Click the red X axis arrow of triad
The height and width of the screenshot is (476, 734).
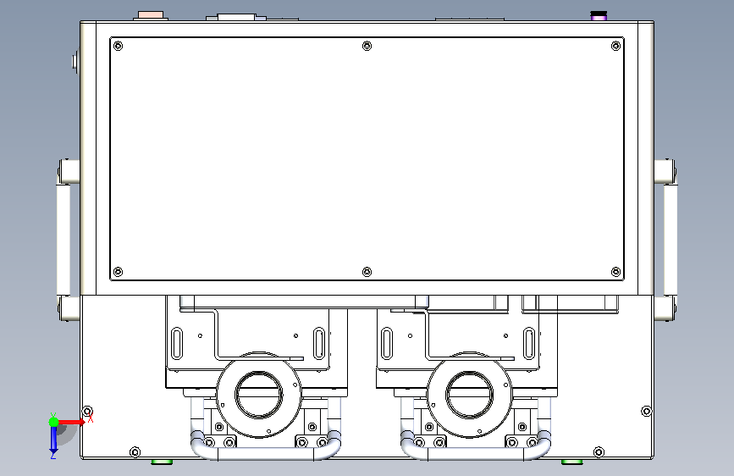[x=72, y=422]
